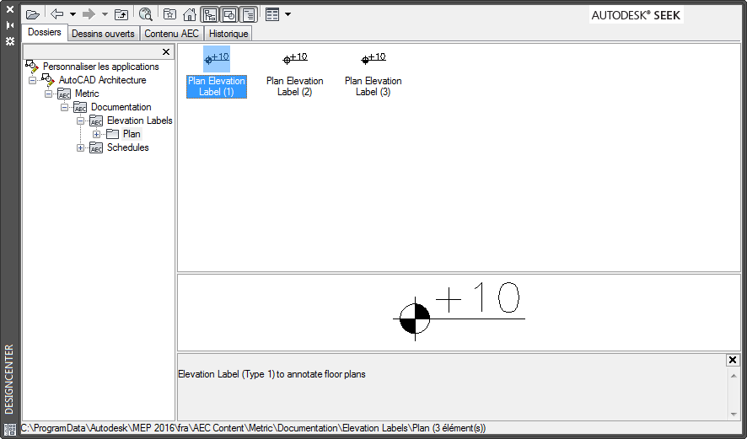Image resolution: width=747 pixels, height=439 pixels.
Task: Click the Elevation Label description text
Action: click(x=271, y=374)
